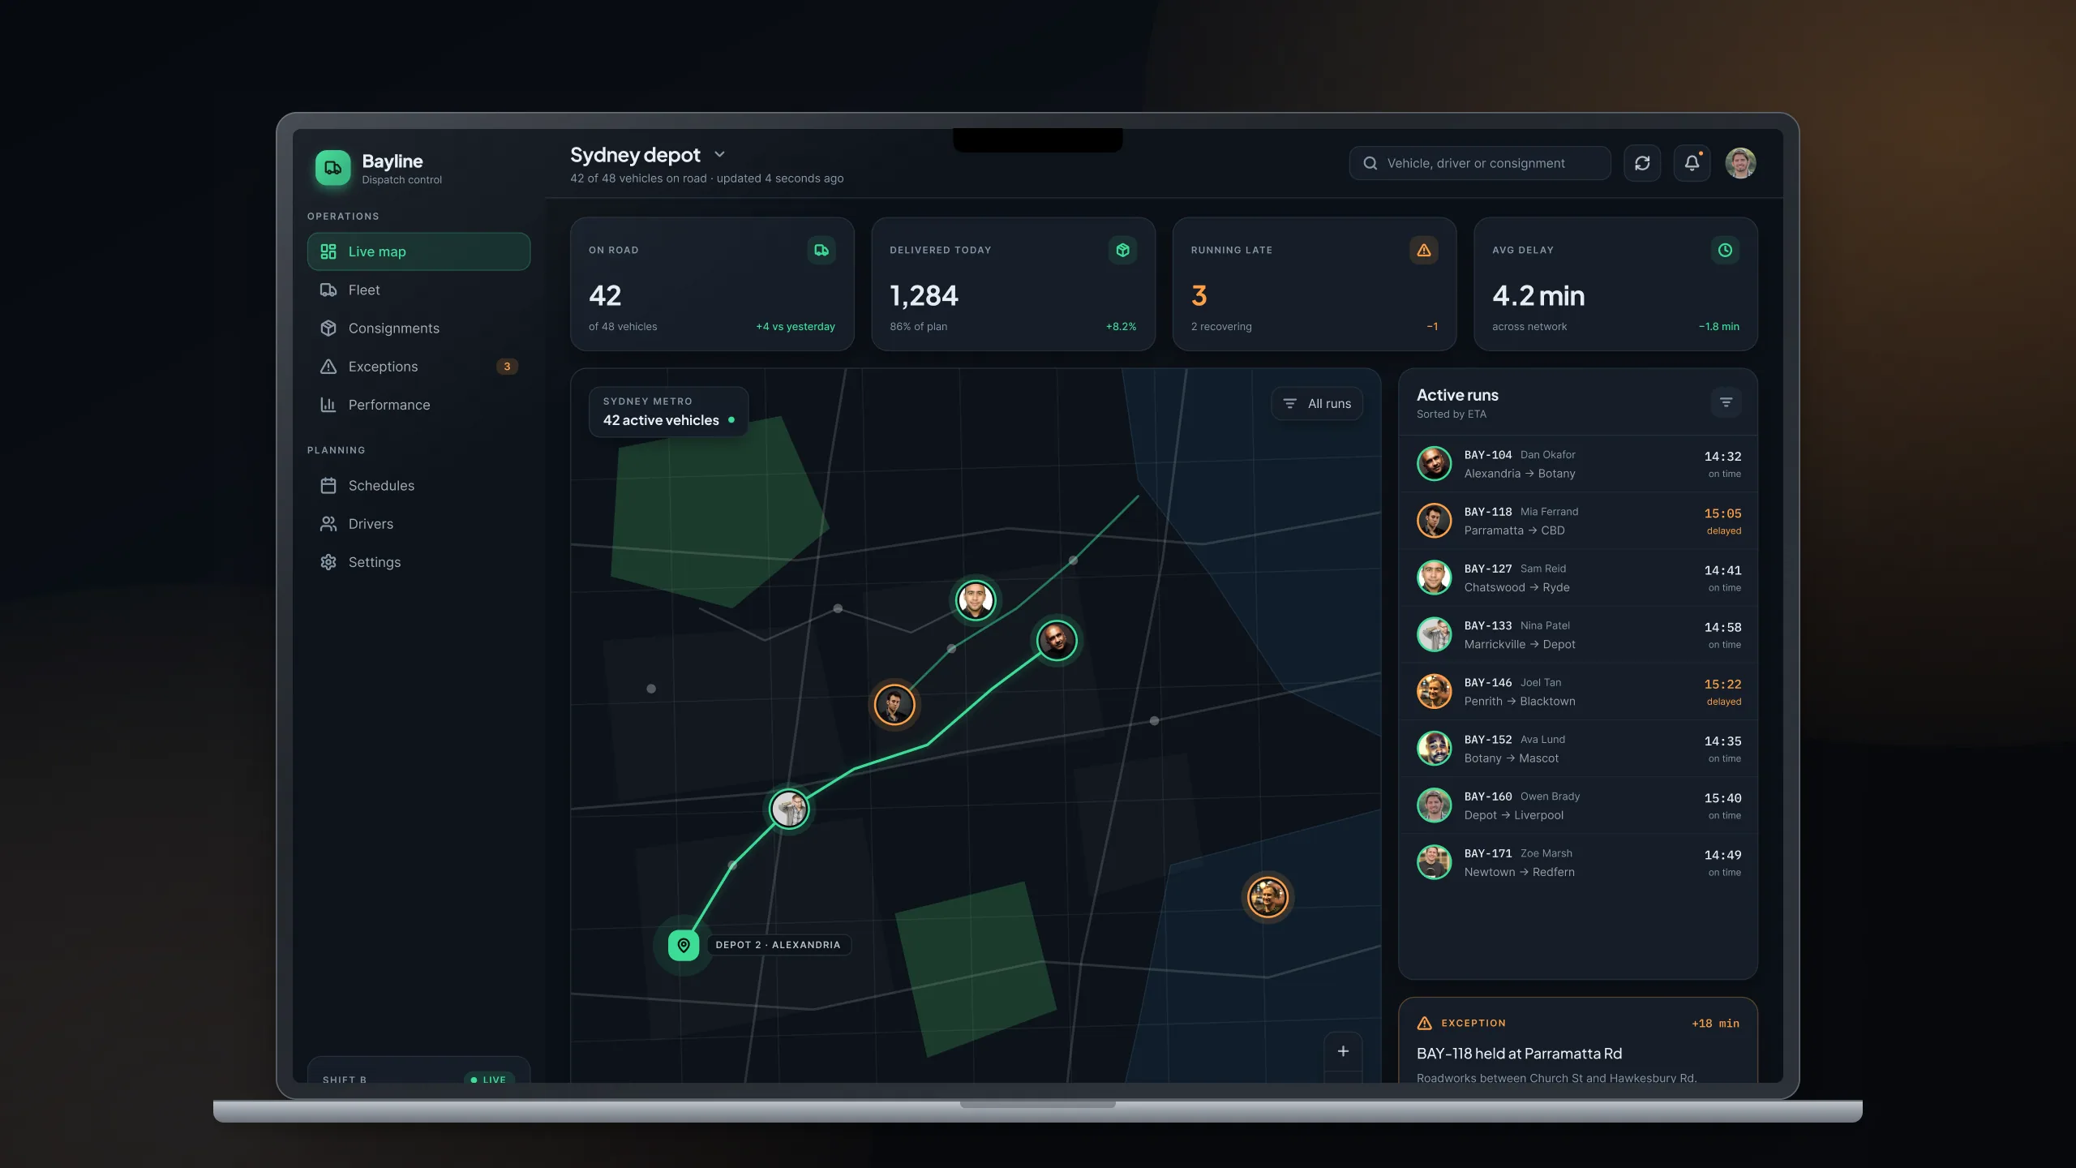The height and width of the screenshot is (1168, 2076).
Task: Open the All runs filter dropdown
Action: click(x=1317, y=403)
